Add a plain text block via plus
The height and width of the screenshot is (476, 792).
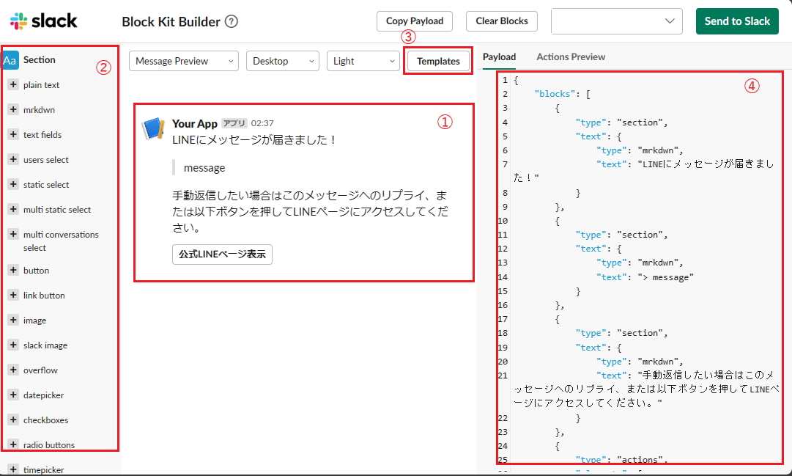(x=14, y=84)
